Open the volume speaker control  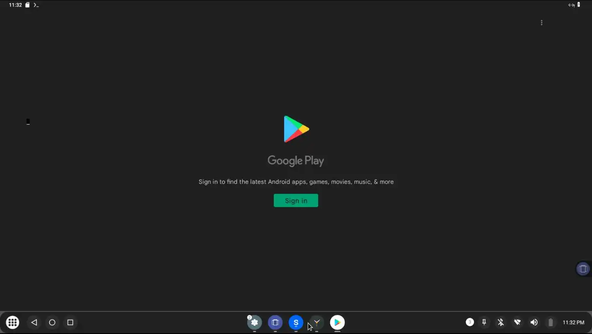tap(534, 322)
